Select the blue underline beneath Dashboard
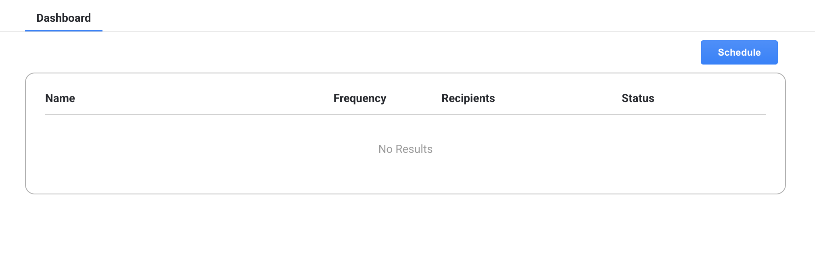 tap(63, 30)
